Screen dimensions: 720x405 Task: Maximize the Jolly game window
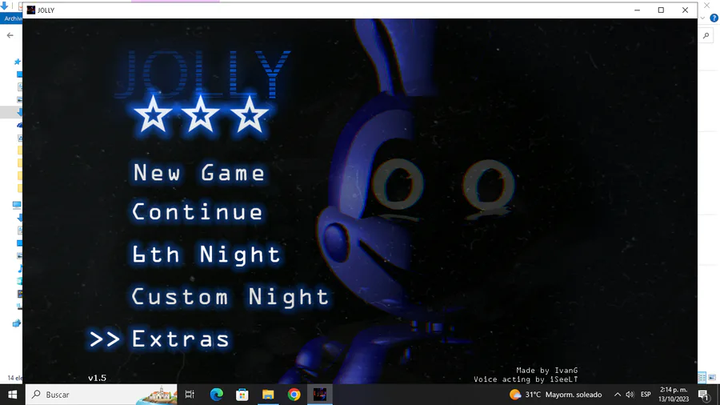661,10
